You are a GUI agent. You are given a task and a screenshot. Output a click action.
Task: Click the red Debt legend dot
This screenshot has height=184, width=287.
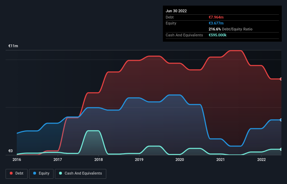point(11,173)
